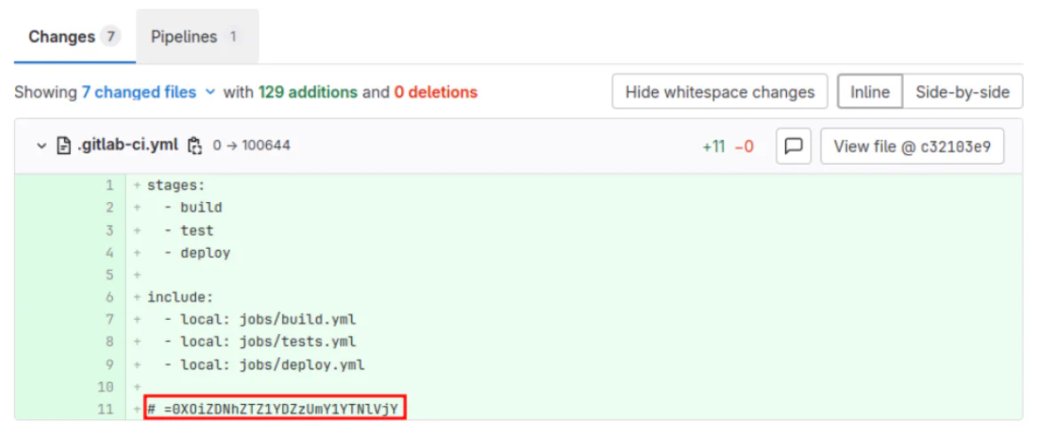Click line number 11 in the diff
1037x427 pixels.
(x=106, y=409)
